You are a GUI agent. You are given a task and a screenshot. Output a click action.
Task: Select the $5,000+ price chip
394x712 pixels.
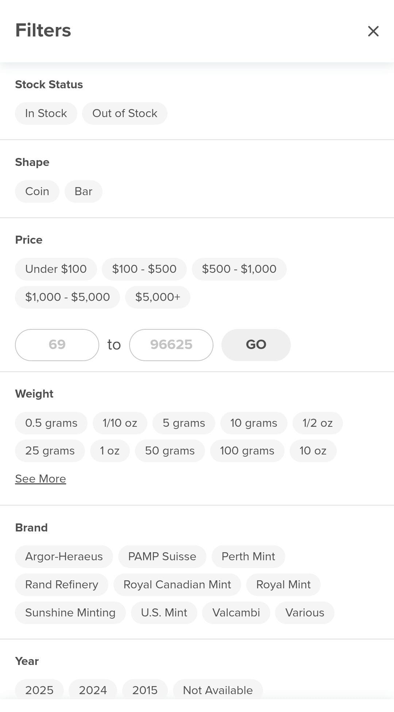pos(158,297)
